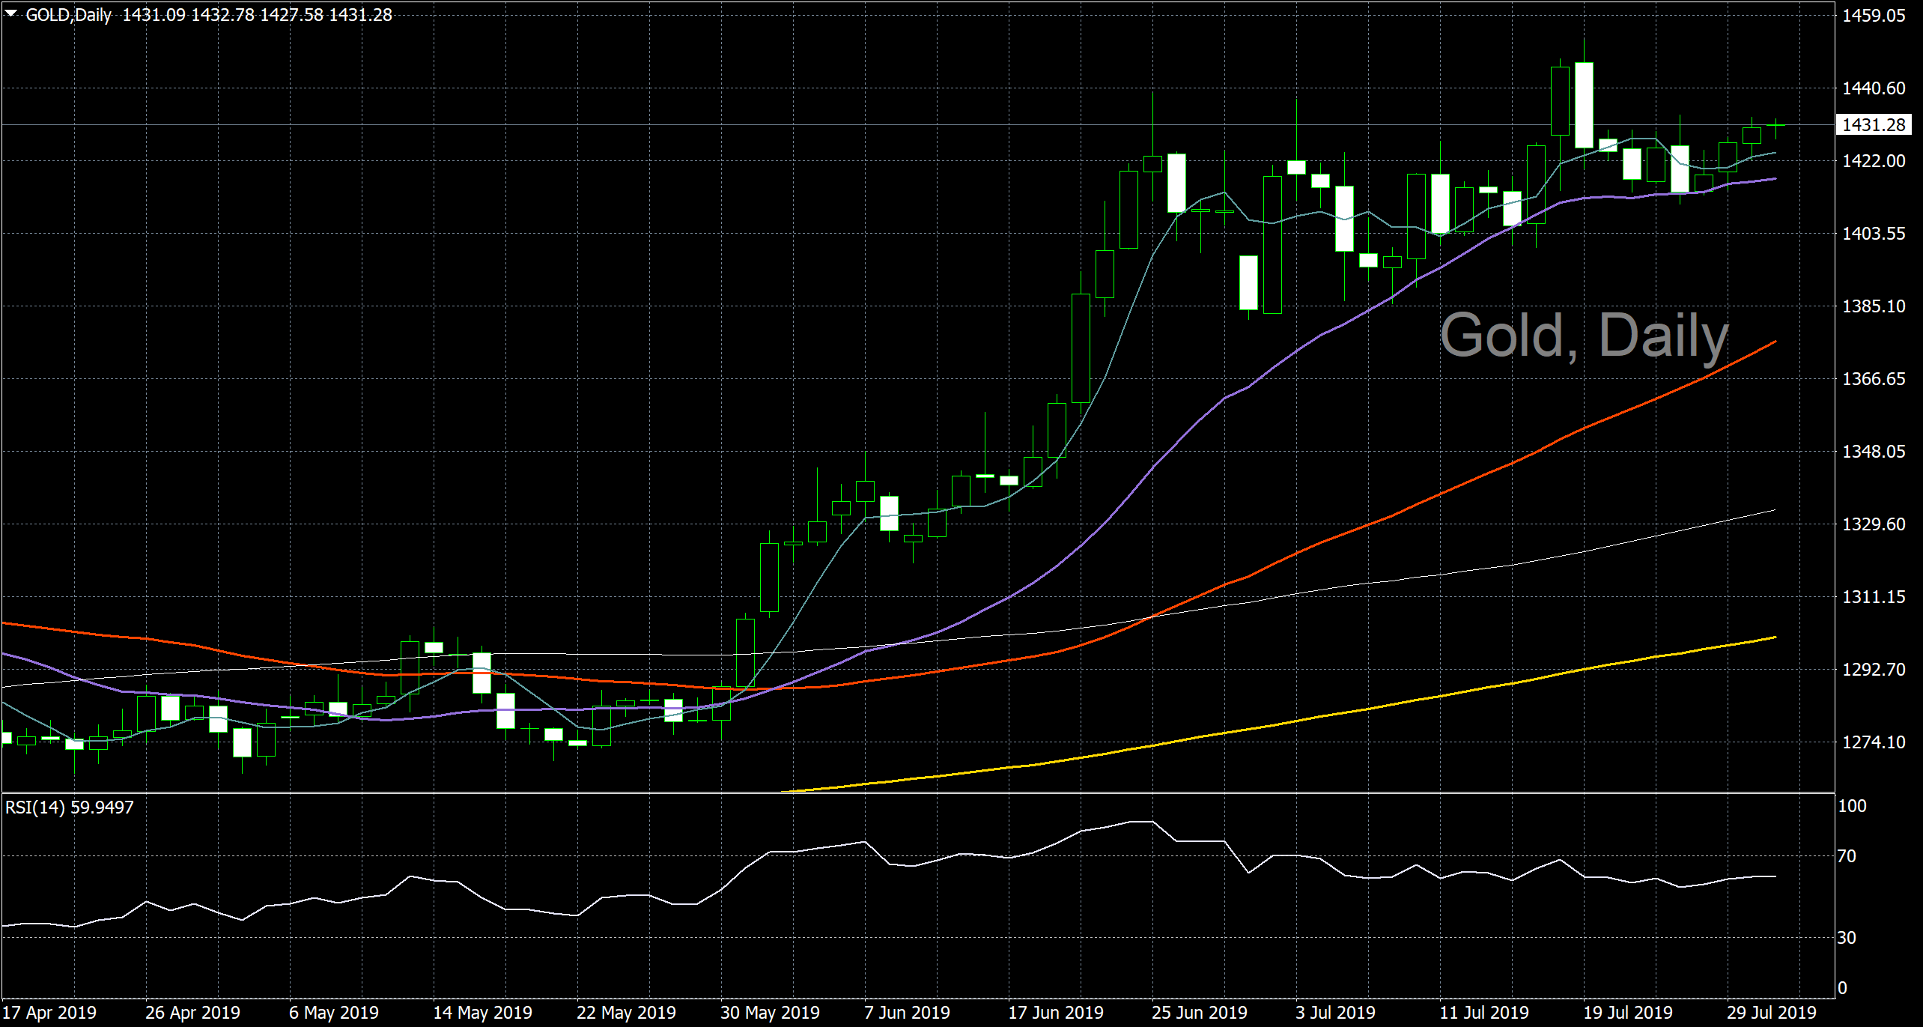Screen dimensions: 1923x1027
Task: Click the RSI 30 level label
Action: click(1847, 938)
